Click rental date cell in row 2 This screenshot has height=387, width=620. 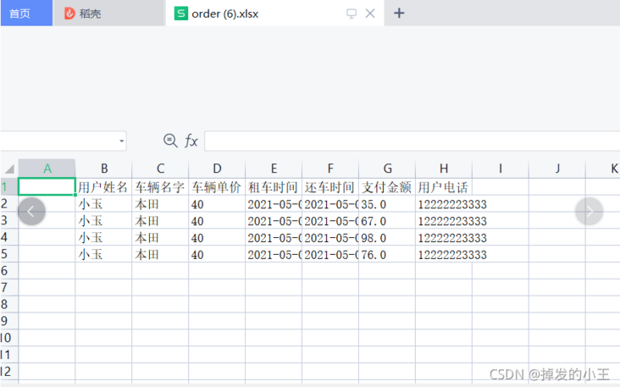274,204
